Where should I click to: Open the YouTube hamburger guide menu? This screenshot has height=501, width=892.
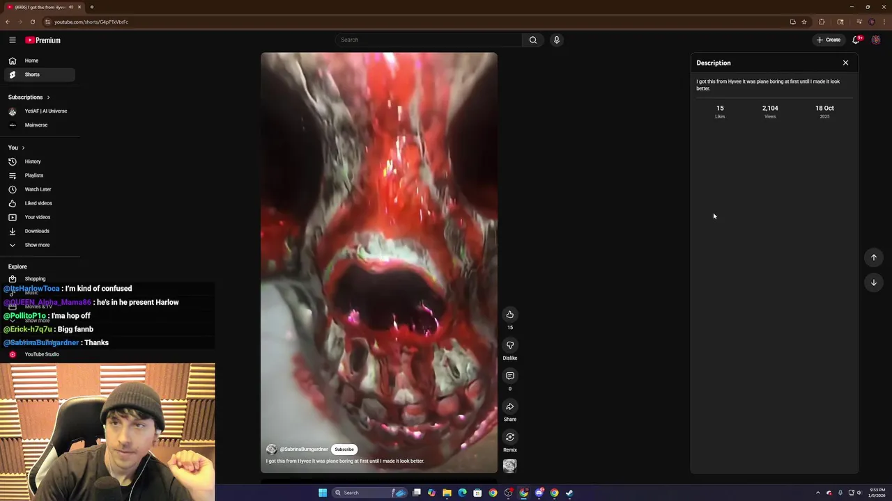[x=13, y=40]
